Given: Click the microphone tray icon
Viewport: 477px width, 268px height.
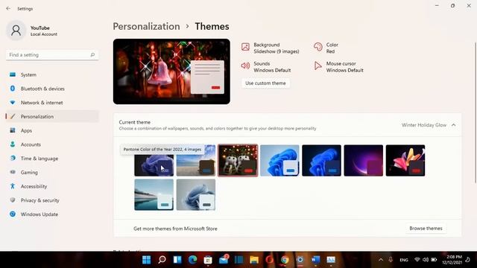Looking at the screenshot, I should (x=391, y=260).
